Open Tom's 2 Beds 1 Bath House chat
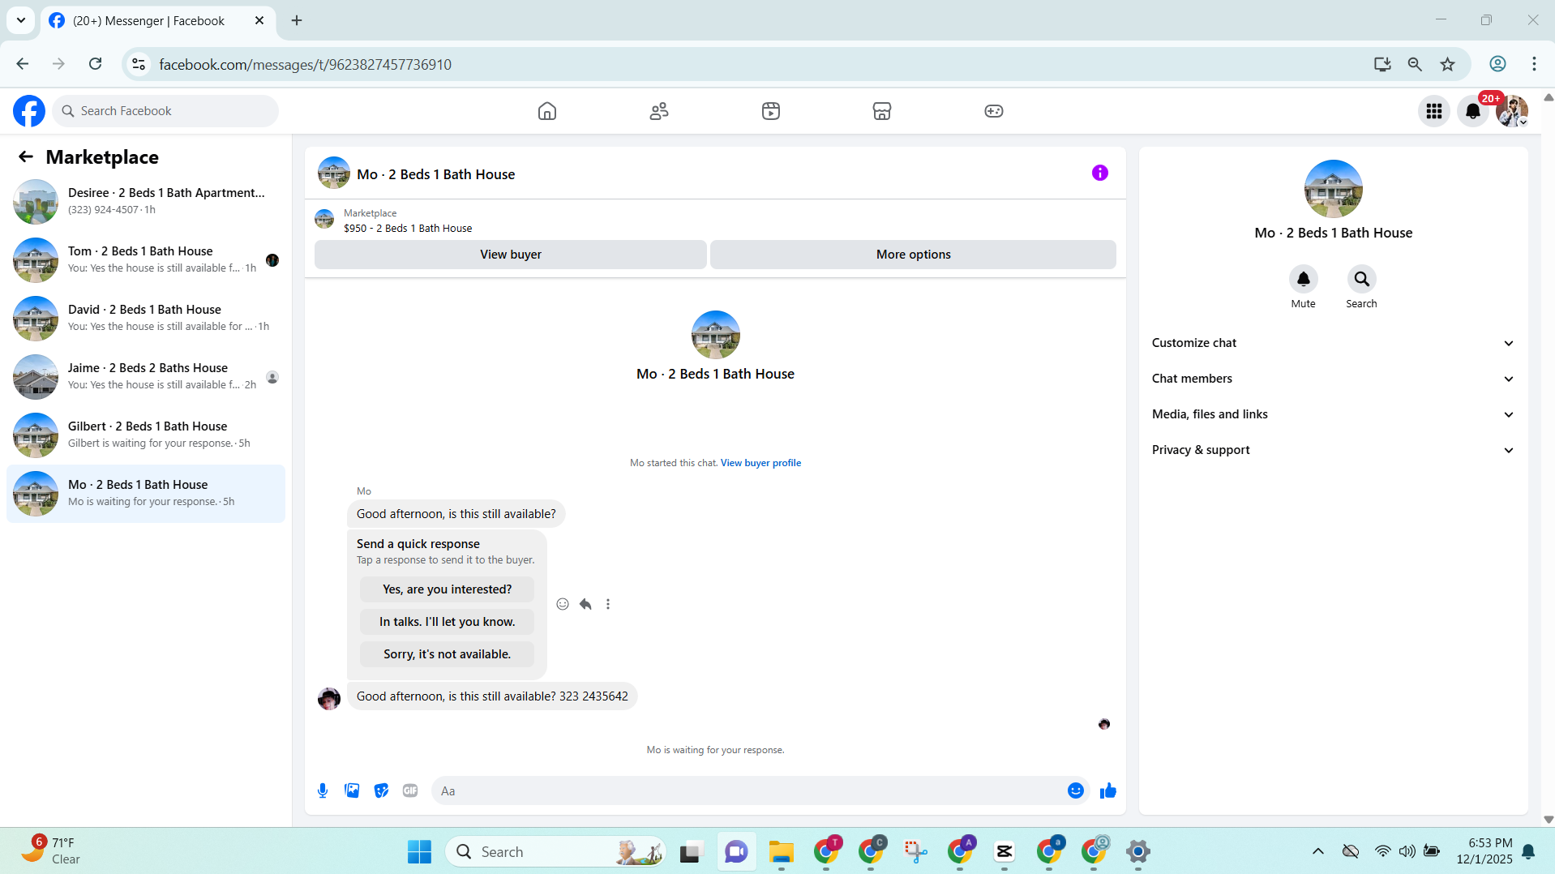This screenshot has width=1555, height=874. [x=146, y=260]
